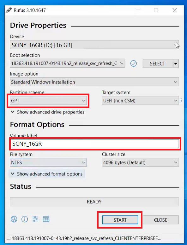This screenshot has width=187, height=245.
Task: Click the SELECT button
Action: pyautogui.click(x=158, y=64)
